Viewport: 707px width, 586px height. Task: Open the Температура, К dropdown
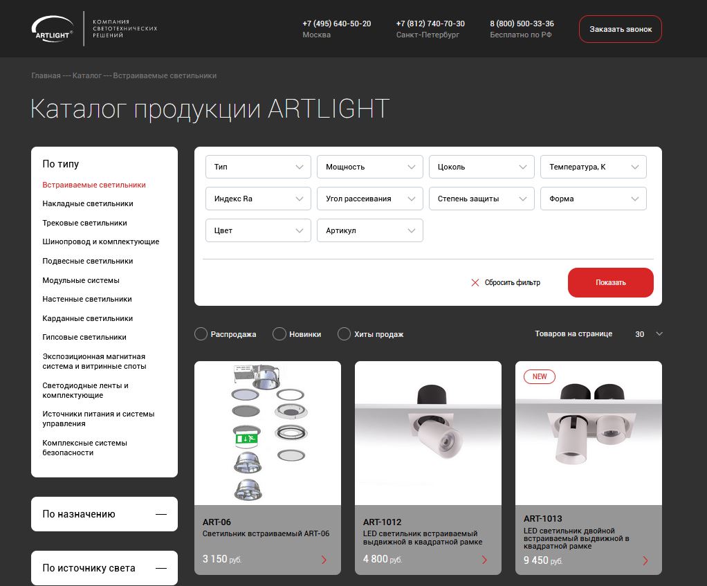tap(594, 167)
